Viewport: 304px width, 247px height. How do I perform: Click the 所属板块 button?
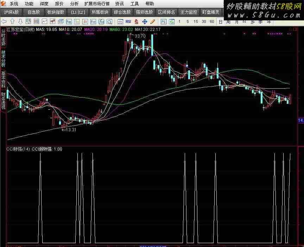100,12
